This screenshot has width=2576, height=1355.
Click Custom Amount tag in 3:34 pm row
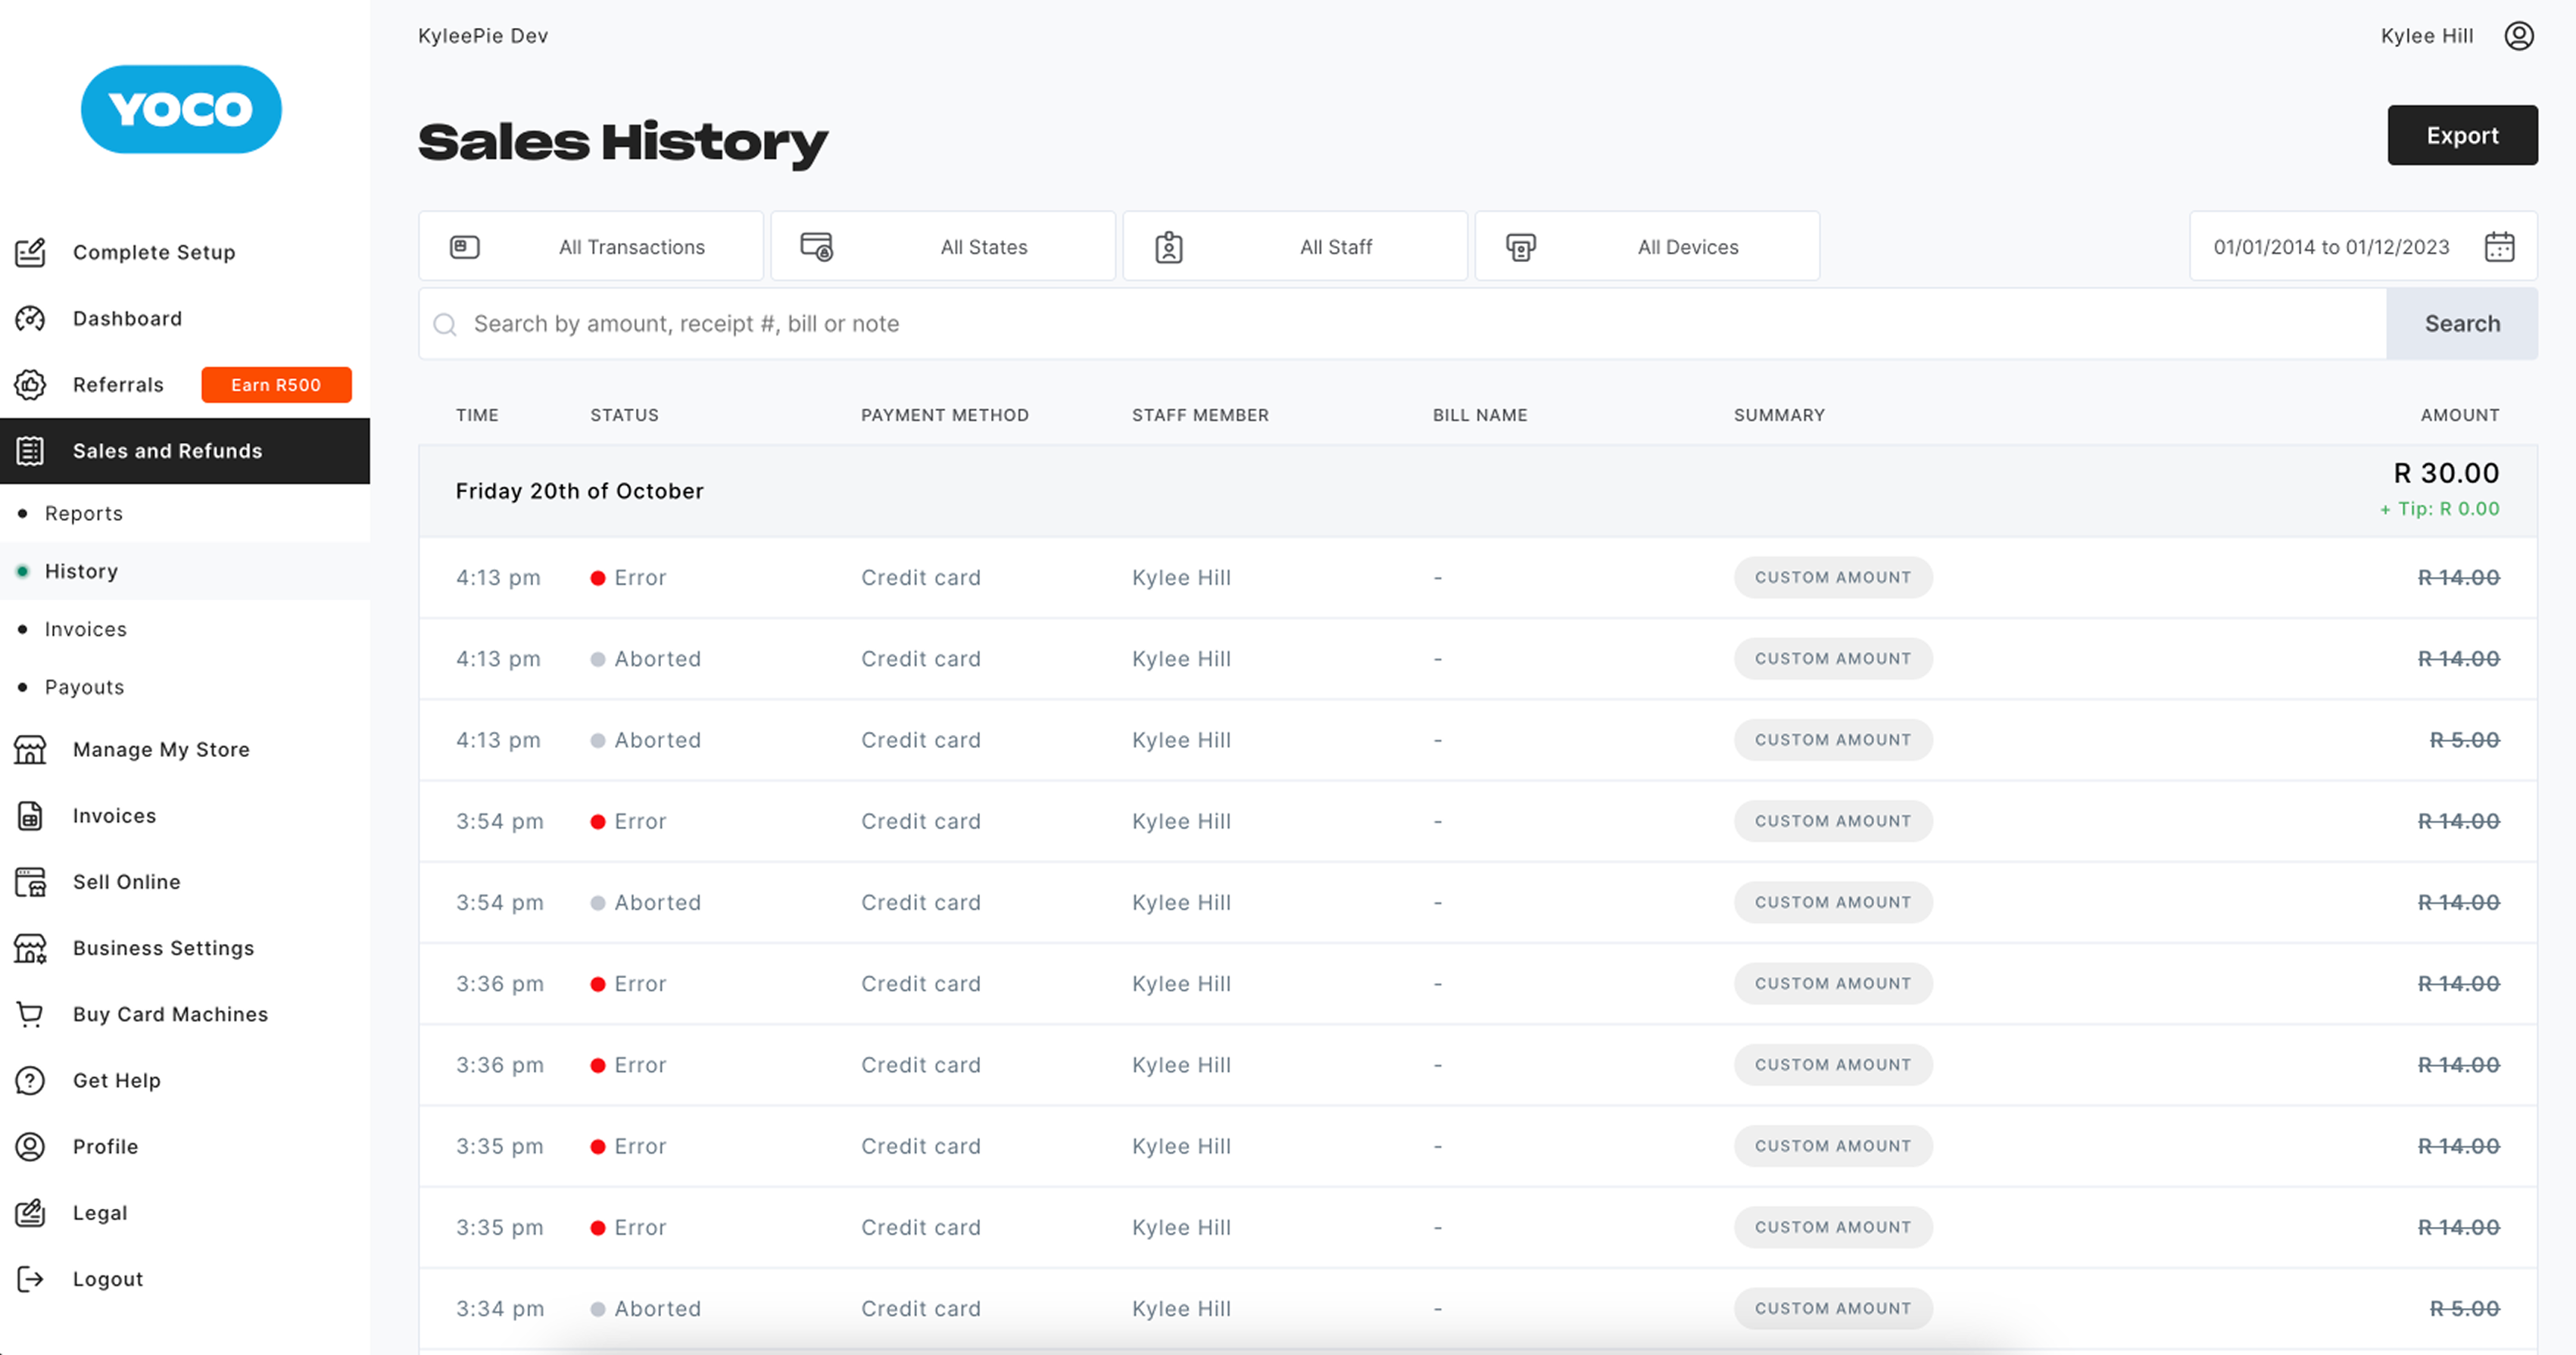pyautogui.click(x=1833, y=1308)
